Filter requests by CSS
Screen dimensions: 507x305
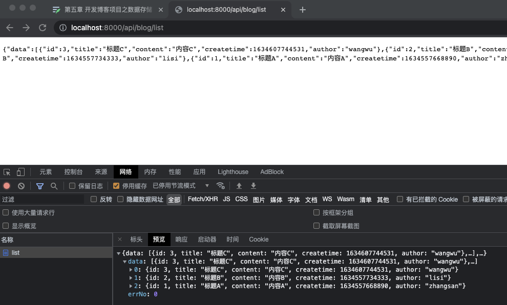241,199
